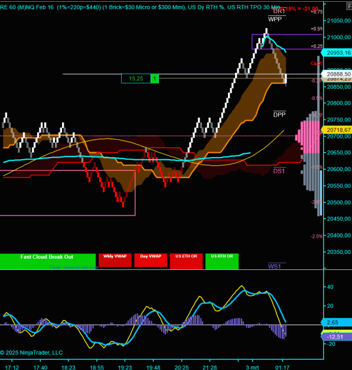Viewport: 352px width, 370px height.
Task: Select the 2,65 oscillator value marker
Action: 337,322
